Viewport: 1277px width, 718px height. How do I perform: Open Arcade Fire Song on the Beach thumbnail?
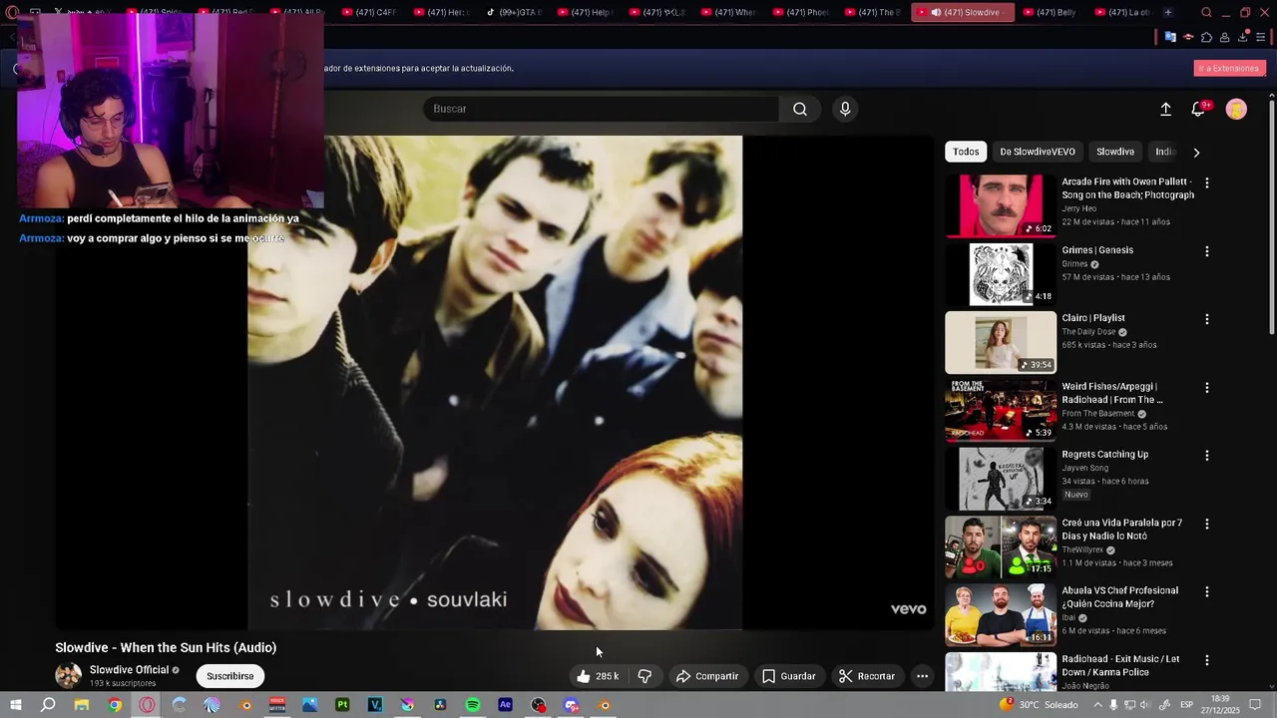tap(1001, 206)
